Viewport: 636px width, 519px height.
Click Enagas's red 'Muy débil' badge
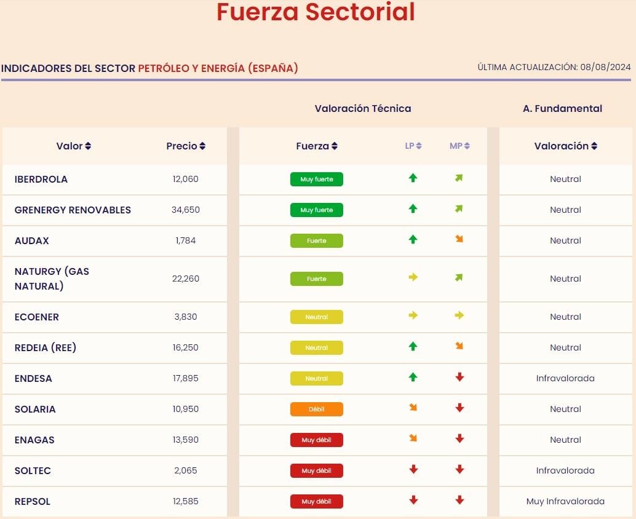317,440
